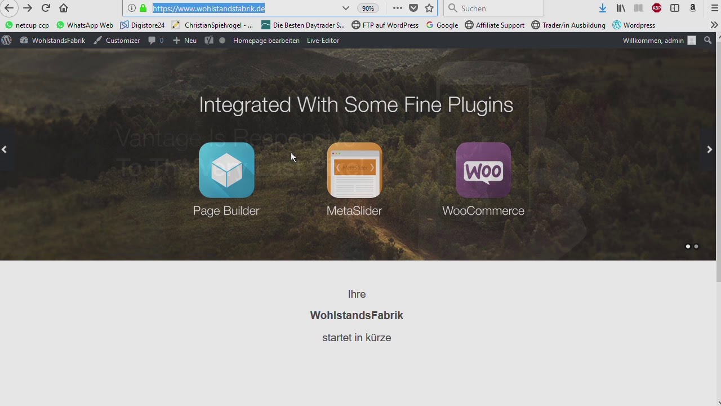Open the Trader/in Ausbildung bookmark
The width and height of the screenshot is (721, 406).
[x=568, y=25]
